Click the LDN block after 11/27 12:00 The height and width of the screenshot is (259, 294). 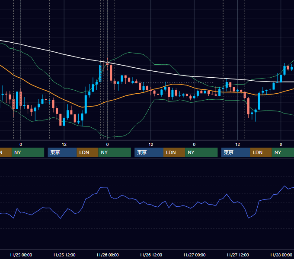(261, 152)
